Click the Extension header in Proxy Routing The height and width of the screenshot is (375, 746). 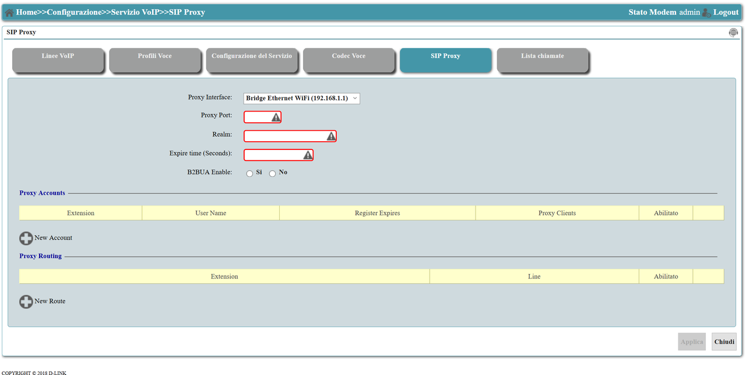click(x=224, y=276)
